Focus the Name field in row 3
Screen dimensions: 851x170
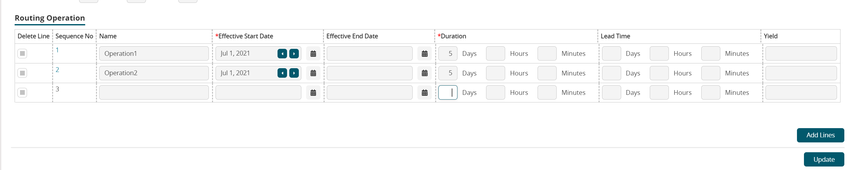(154, 93)
